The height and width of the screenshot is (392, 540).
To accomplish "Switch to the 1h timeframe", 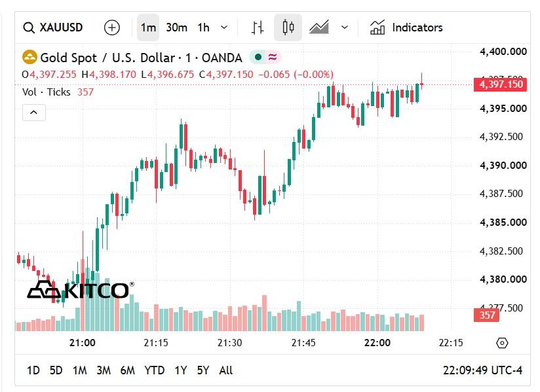I will point(203,27).
